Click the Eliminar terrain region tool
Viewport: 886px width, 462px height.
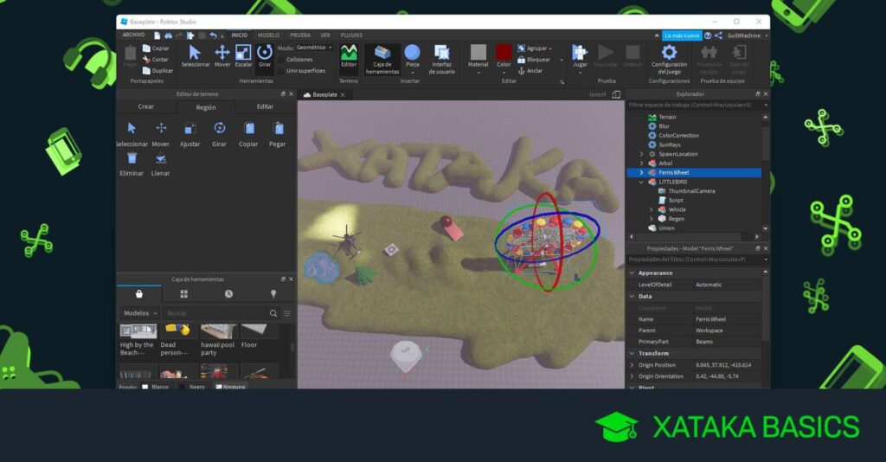132,162
